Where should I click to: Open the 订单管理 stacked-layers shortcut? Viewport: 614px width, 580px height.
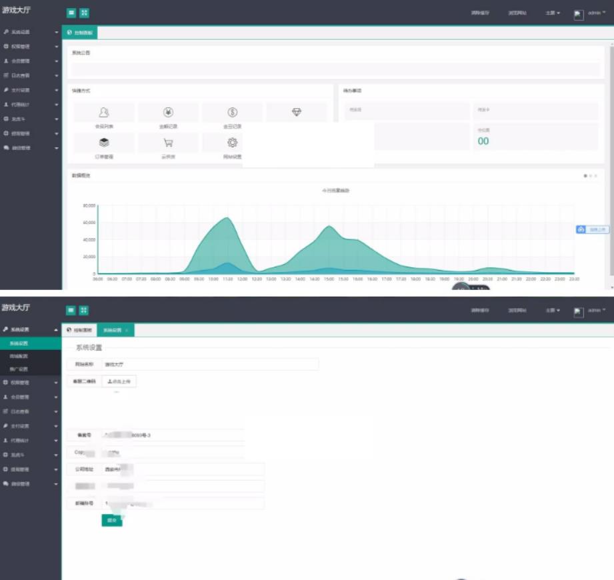104,143
